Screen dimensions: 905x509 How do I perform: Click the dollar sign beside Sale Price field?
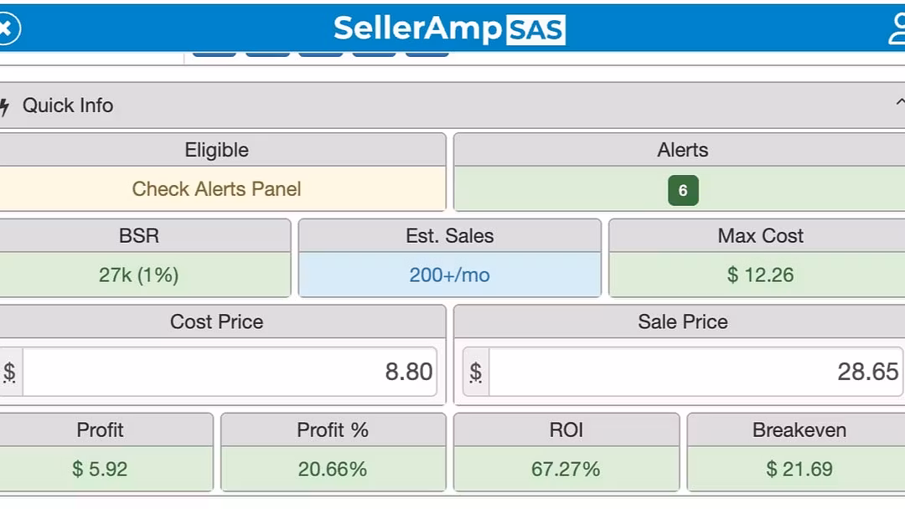476,372
